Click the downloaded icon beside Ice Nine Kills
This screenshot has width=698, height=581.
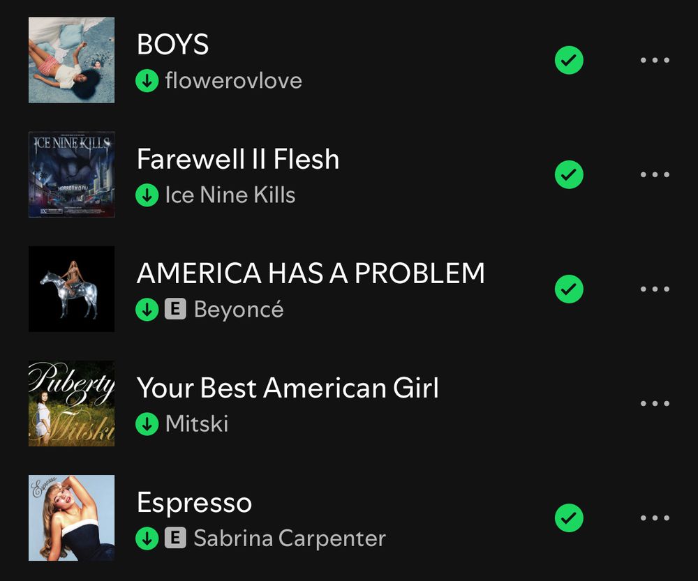147,195
